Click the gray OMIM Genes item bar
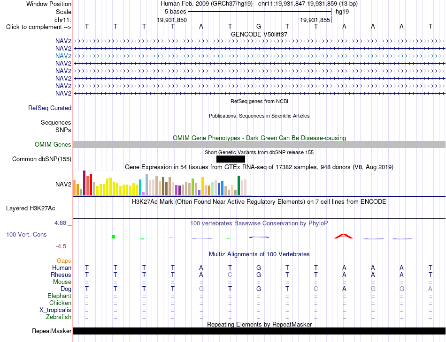The height and width of the screenshot is (342, 446). [259, 144]
